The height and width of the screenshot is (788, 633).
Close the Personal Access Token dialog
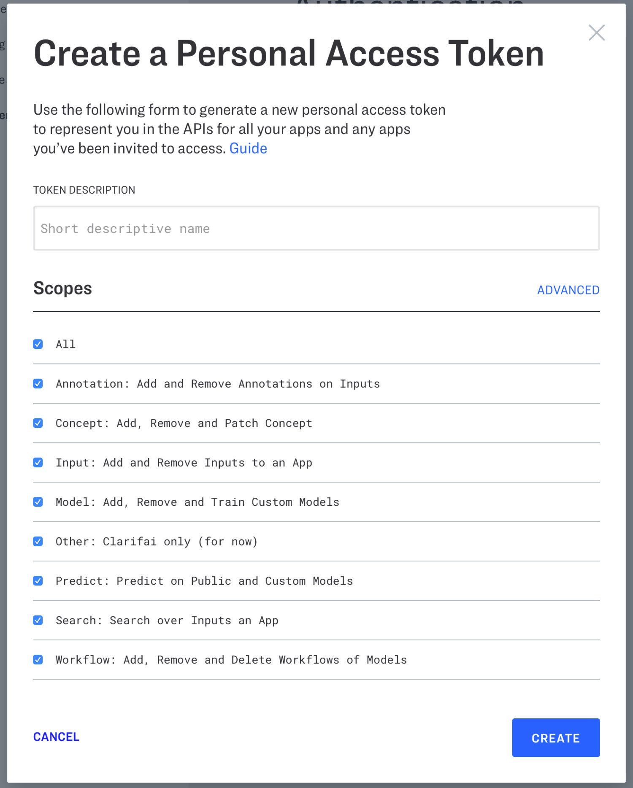tap(596, 33)
